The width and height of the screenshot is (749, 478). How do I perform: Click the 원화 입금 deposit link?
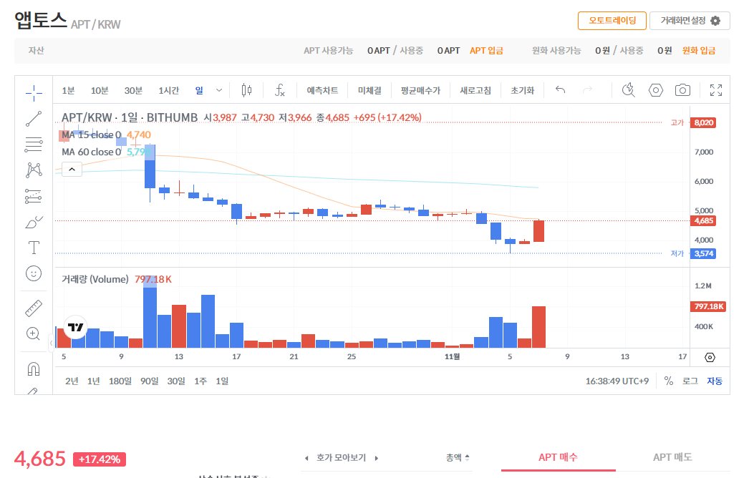point(698,51)
